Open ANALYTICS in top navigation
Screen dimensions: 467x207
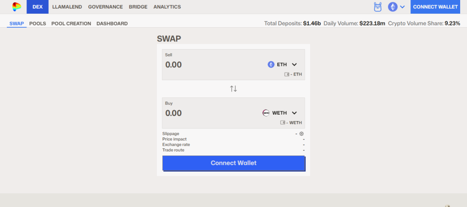pyautogui.click(x=167, y=7)
